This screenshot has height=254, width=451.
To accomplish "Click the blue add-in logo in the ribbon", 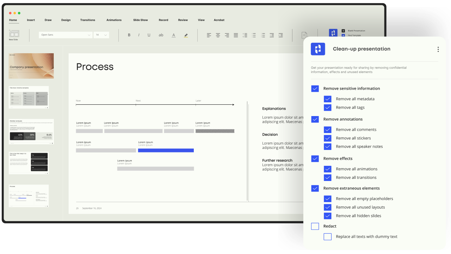I will click(x=333, y=33).
